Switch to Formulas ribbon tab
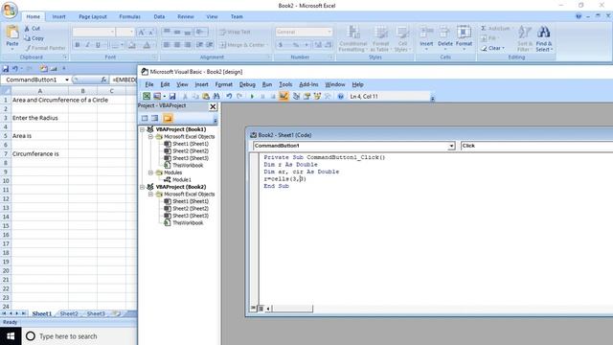Viewport: 613px width, 345px height. (x=129, y=17)
